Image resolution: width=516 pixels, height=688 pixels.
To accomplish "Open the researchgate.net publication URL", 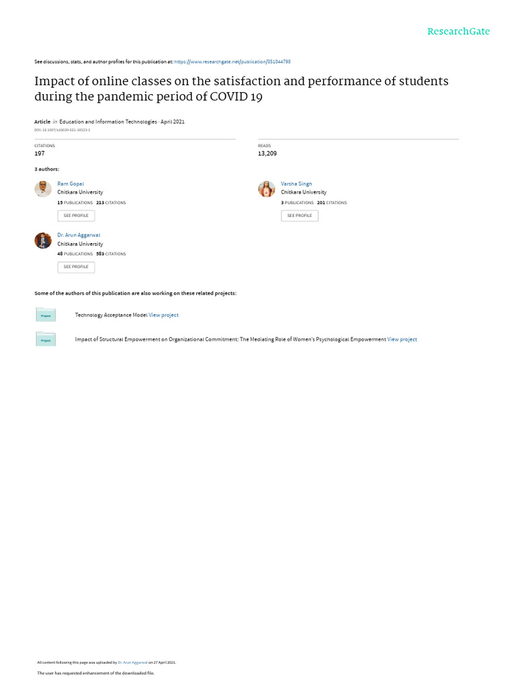I will (x=232, y=62).
